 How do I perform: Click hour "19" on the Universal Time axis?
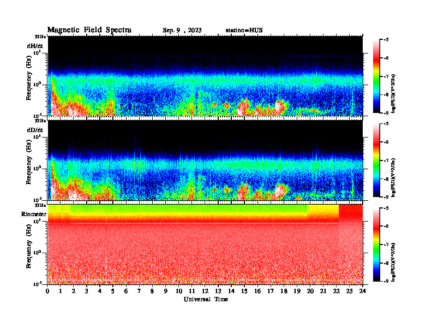[297, 291]
